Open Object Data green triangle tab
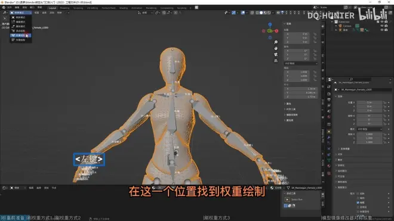394x221 pixels. point(329,160)
